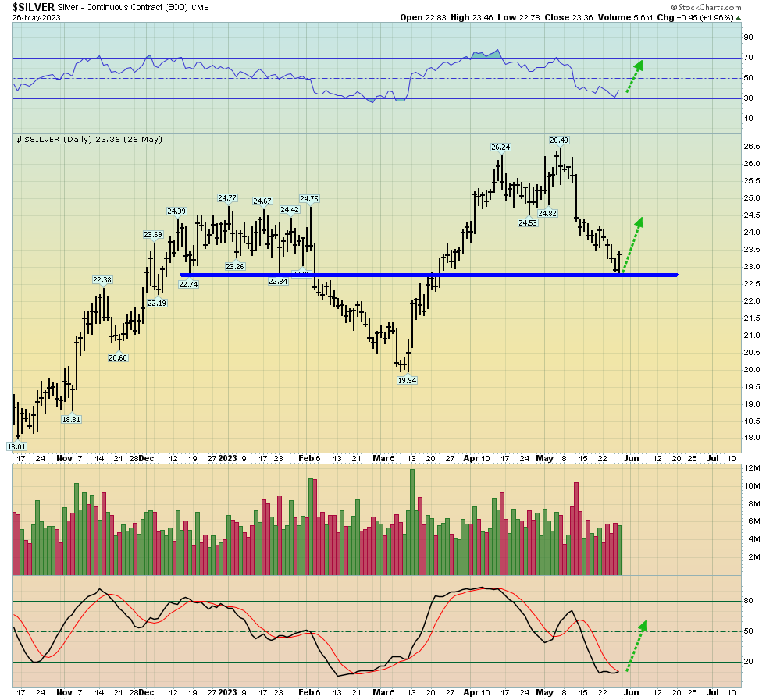The width and height of the screenshot is (773, 700).
Task: Select the Close 23.36 header value
Action: pos(569,17)
